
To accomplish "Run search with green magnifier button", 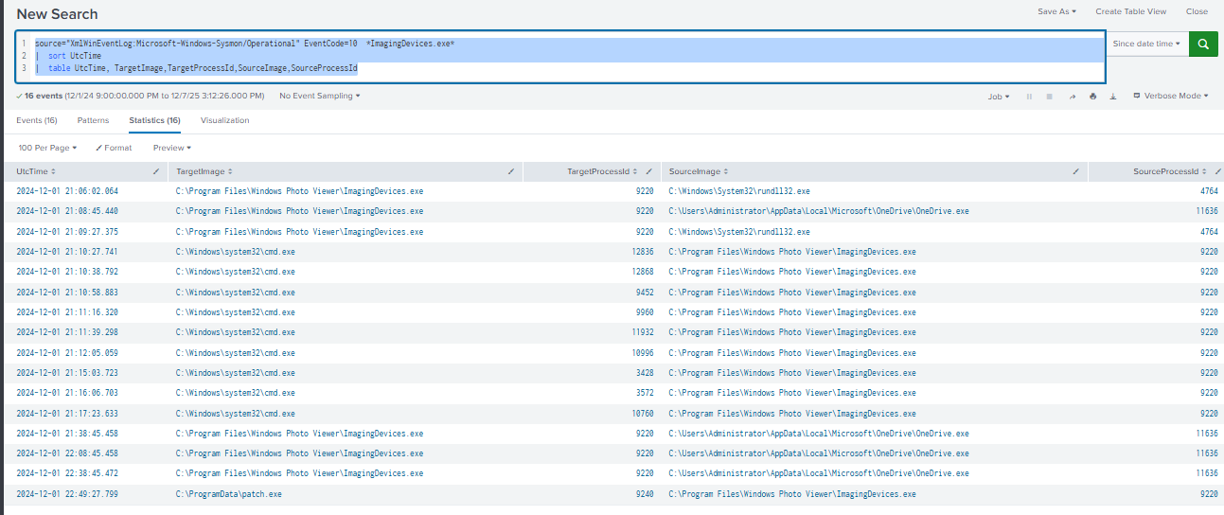I will click(x=1203, y=44).
